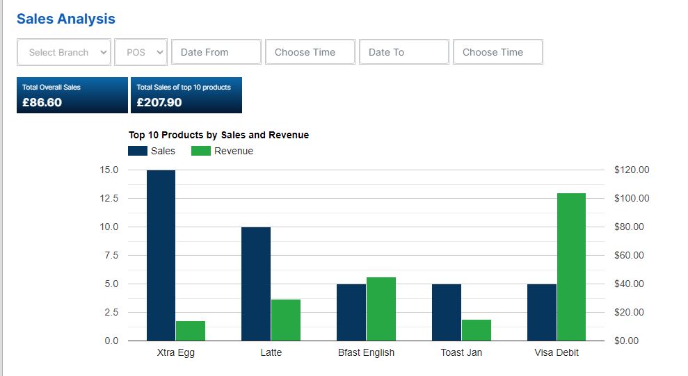Toggle the Revenue legend item
The image size is (688, 376).
pos(234,151)
